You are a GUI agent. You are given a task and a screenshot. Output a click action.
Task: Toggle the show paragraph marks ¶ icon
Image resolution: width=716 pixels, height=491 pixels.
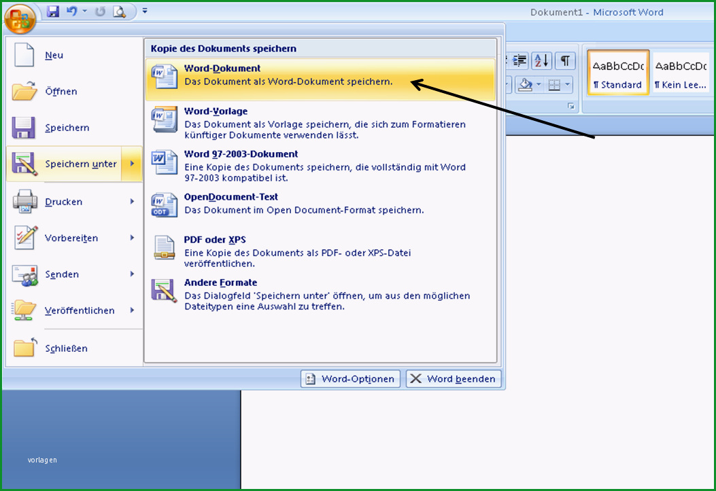pos(565,60)
